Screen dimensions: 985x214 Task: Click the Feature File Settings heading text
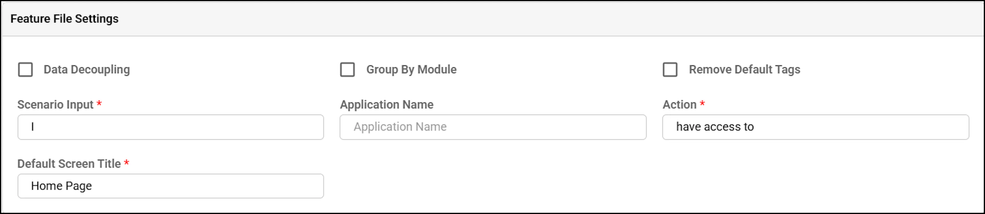point(65,19)
